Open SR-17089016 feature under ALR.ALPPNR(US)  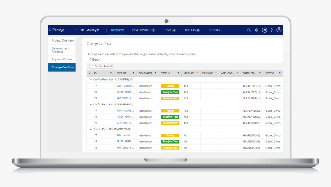[125, 123]
